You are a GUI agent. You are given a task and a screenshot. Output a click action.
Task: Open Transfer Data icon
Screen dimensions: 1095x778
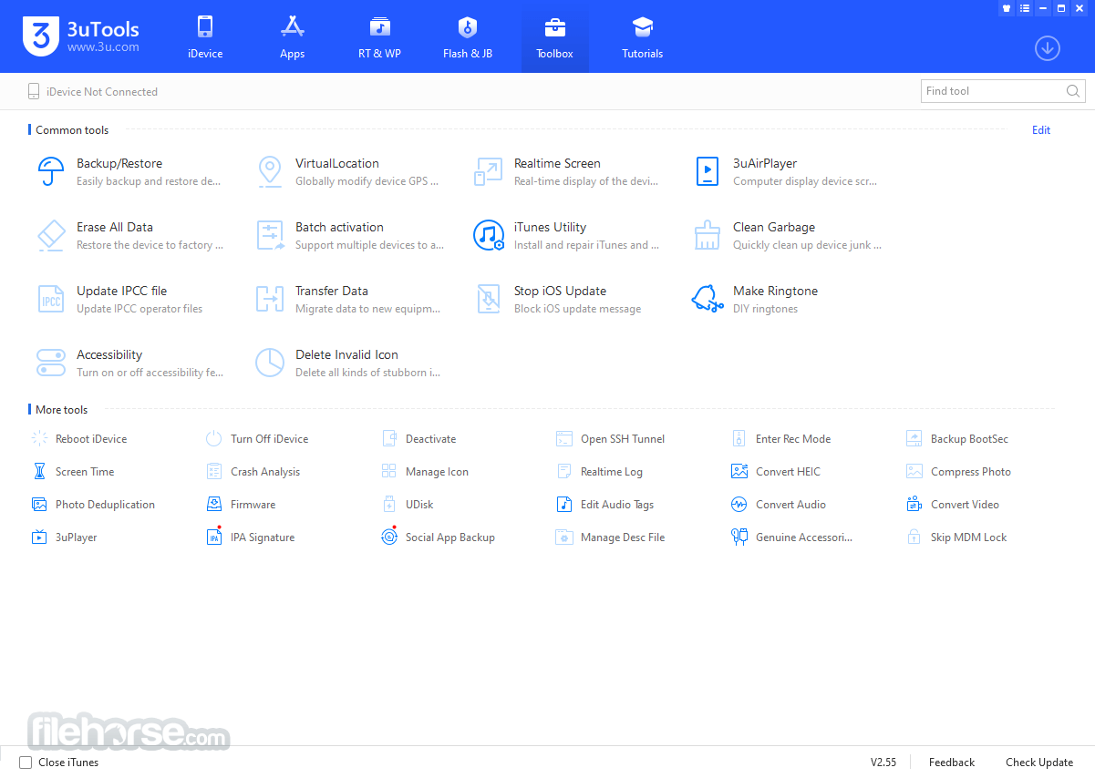point(270,299)
